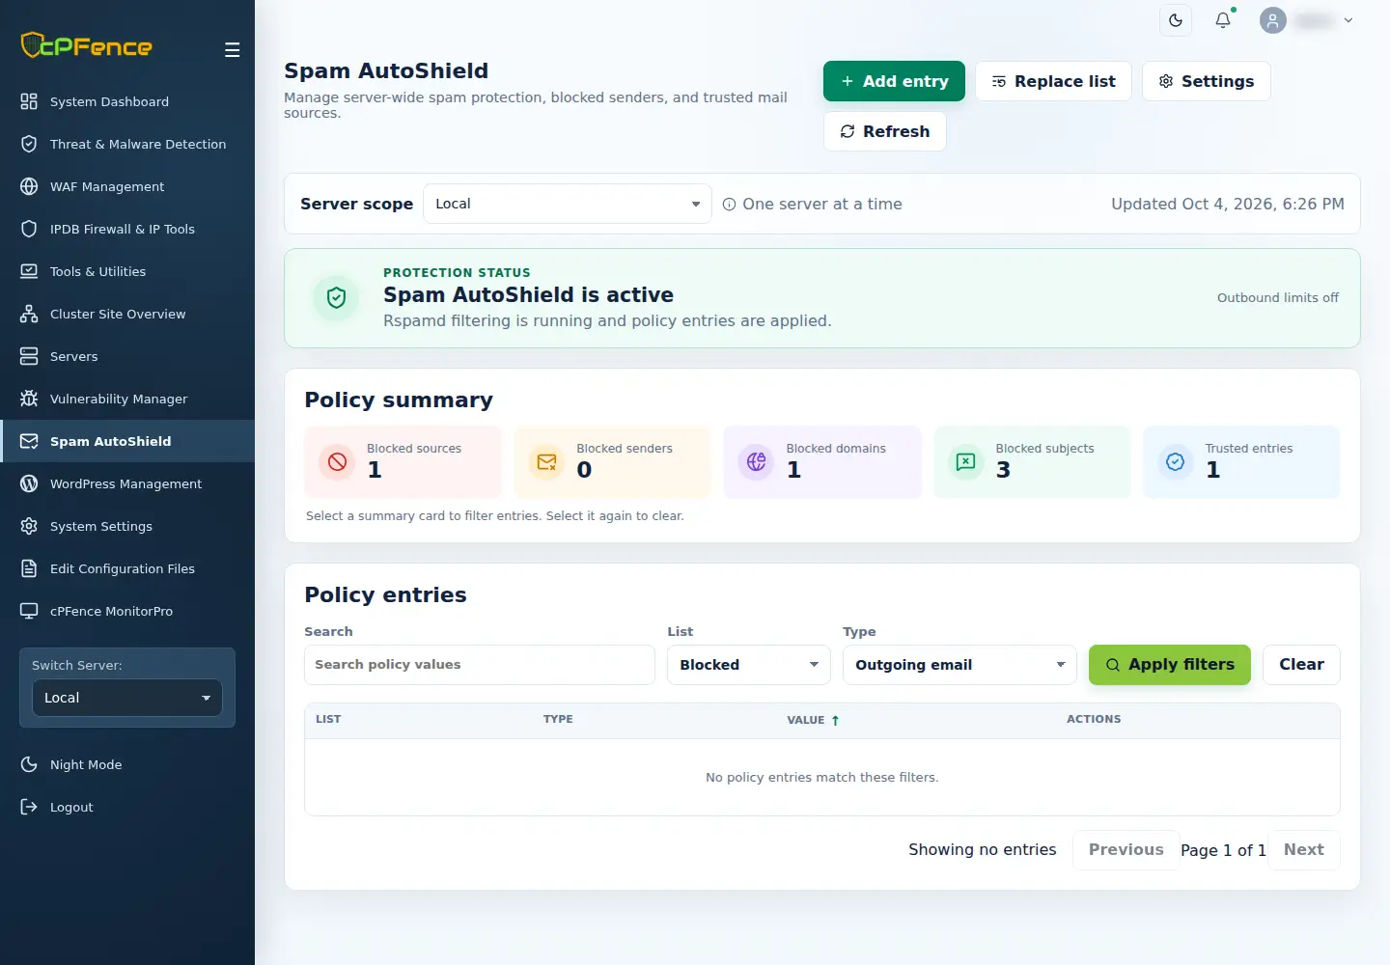Screen dimensions: 1390x965
Task: Click 'Updated Oct 4, 2026, 6:26 PM' text
Action: (x=1228, y=204)
